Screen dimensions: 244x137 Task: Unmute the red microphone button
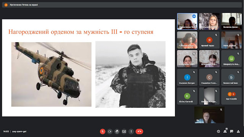coord(103,131)
